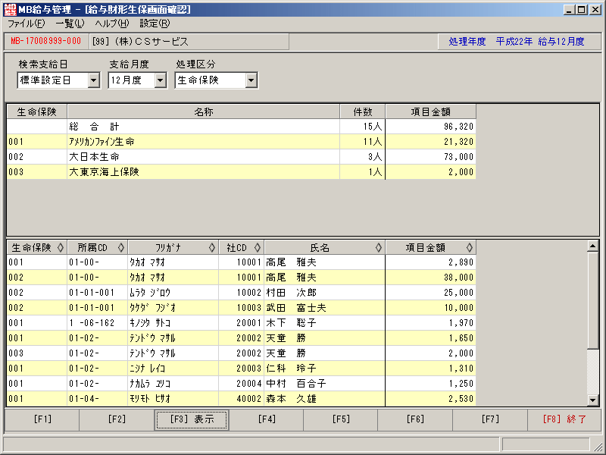Sort detail list by 社CD column
Image resolution: width=606 pixels, height=455 pixels.
pyautogui.click(x=242, y=248)
